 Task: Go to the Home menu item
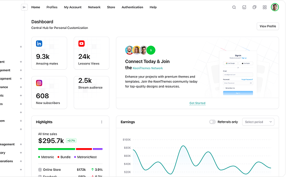(x=36, y=7)
